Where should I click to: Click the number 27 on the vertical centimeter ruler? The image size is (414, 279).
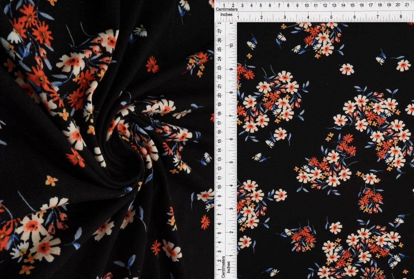point(220,31)
